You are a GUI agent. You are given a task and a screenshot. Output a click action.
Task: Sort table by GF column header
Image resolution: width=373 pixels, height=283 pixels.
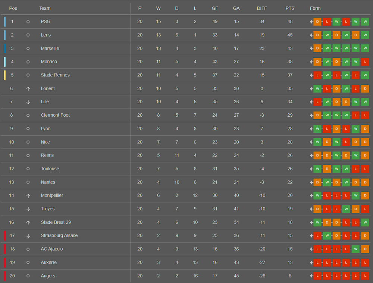pyautogui.click(x=215, y=8)
